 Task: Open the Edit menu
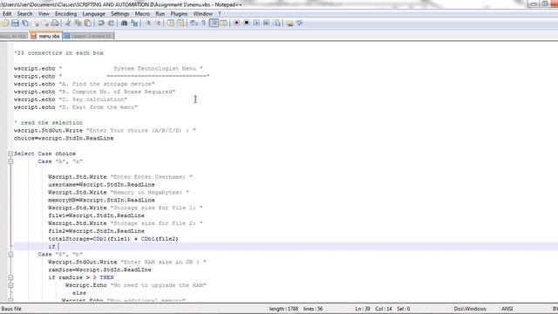[x=7, y=14]
